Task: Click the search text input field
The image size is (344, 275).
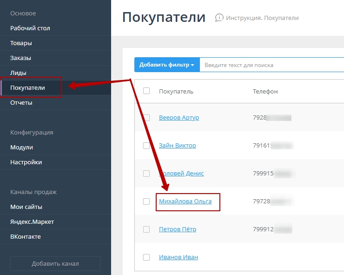Action: pyautogui.click(x=270, y=65)
